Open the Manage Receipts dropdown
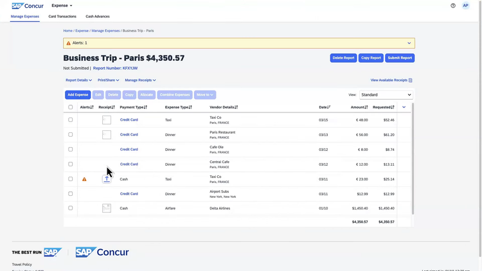This screenshot has height=271, width=482. (x=140, y=80)
